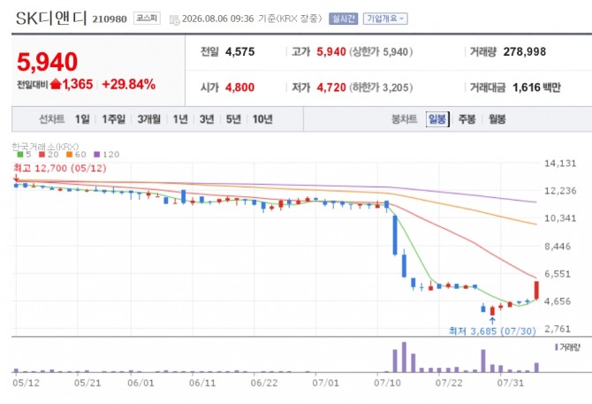The width and height of the screenshot is (592, 404).
Task: Select the 일봉 daily candle chart option
Action: click(437, 119)
